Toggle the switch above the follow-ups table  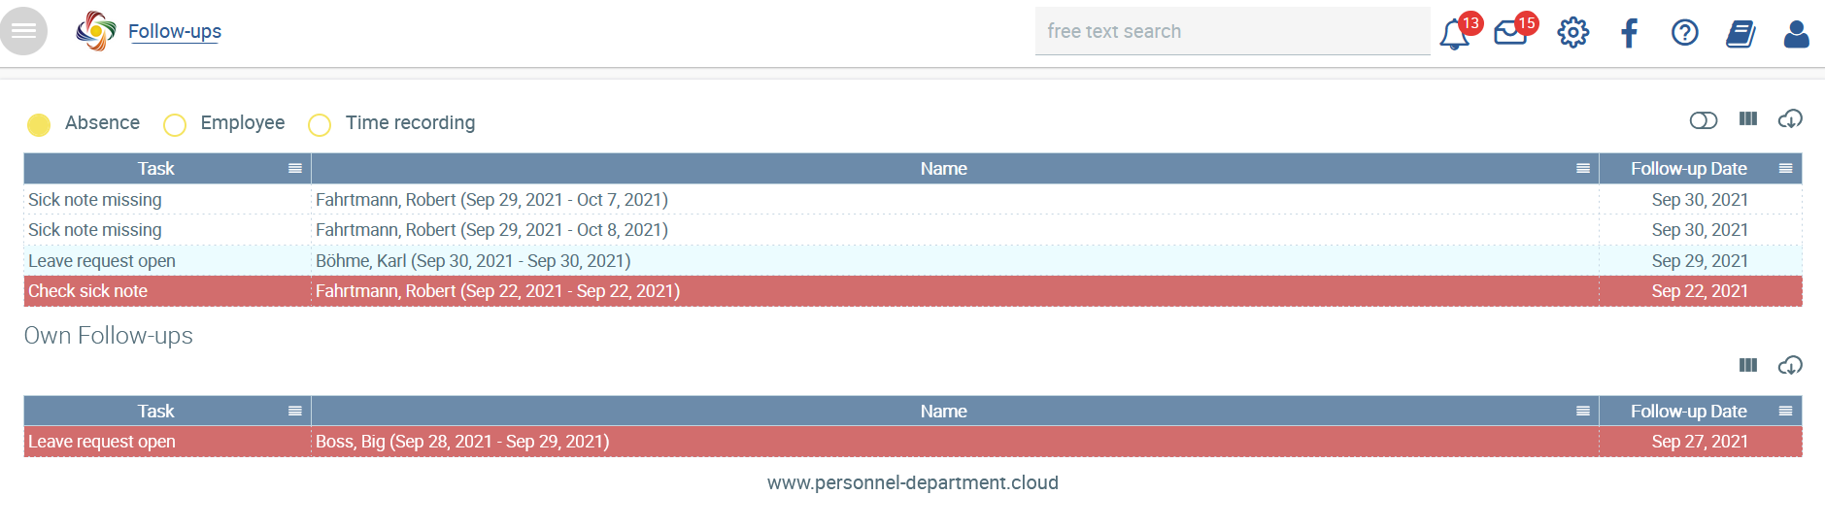(1704, 120)
